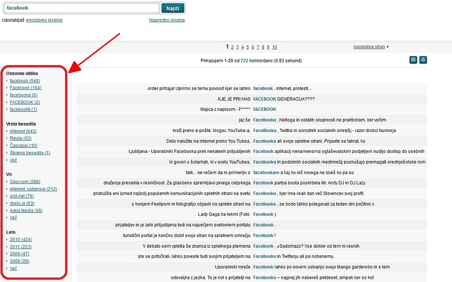This screenshot has width=452, height=282.
Task: Go to results page 7
Action: 258,47
